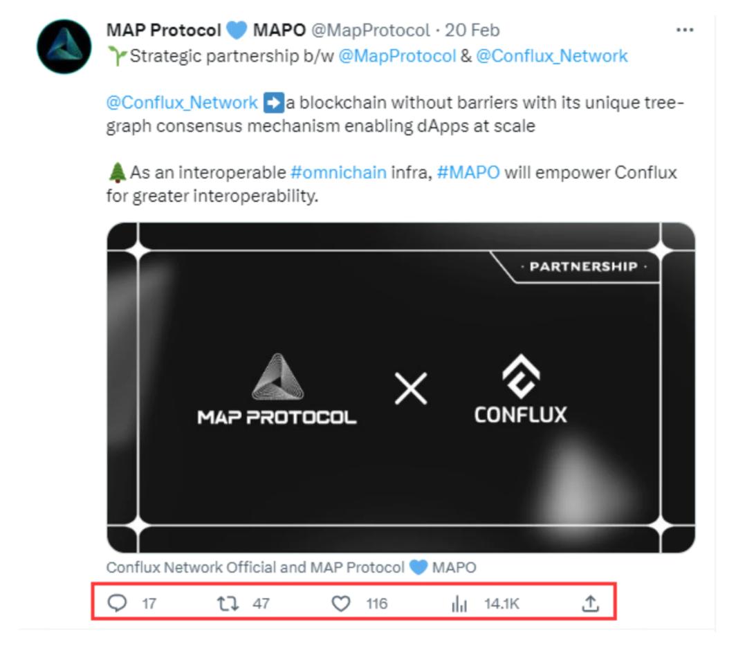Click the blue heart badge beside the MAP Protocol name

point(237,31)
